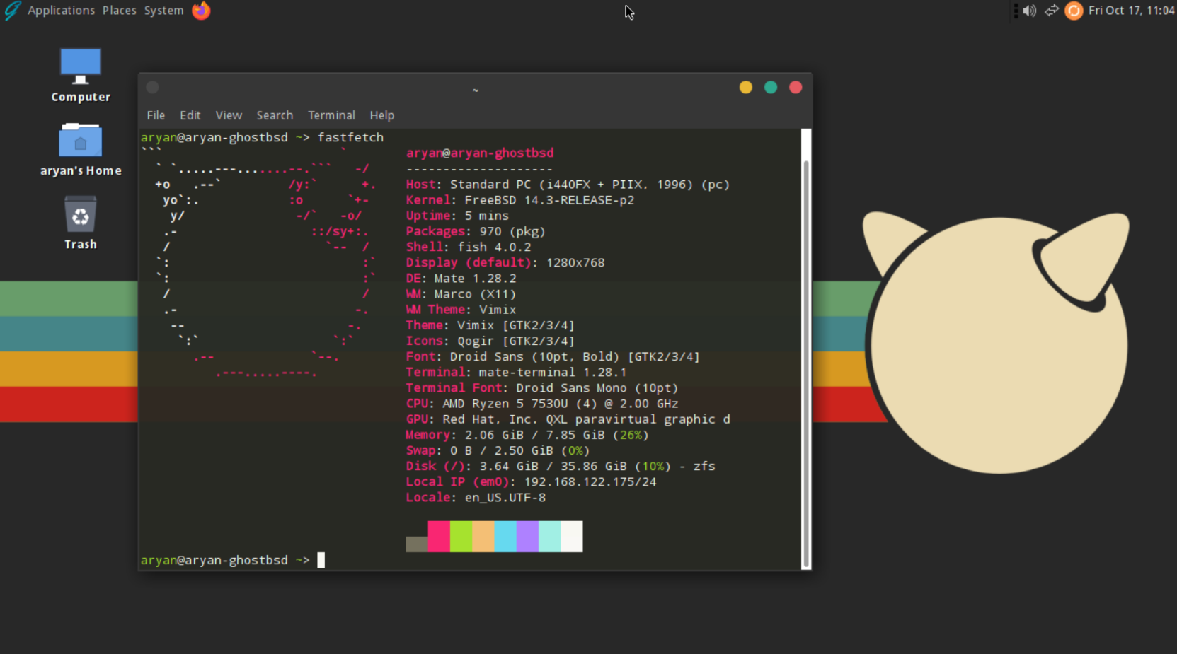This screenshot has height=654, width=1177.
Task: Click the clock showing Fri Oct 17
Action: [1131, 11]
